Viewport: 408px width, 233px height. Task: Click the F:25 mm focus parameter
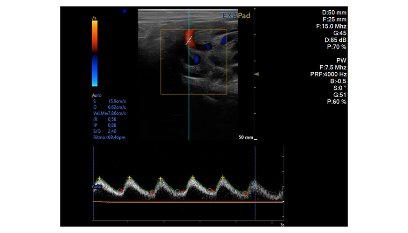334,19
